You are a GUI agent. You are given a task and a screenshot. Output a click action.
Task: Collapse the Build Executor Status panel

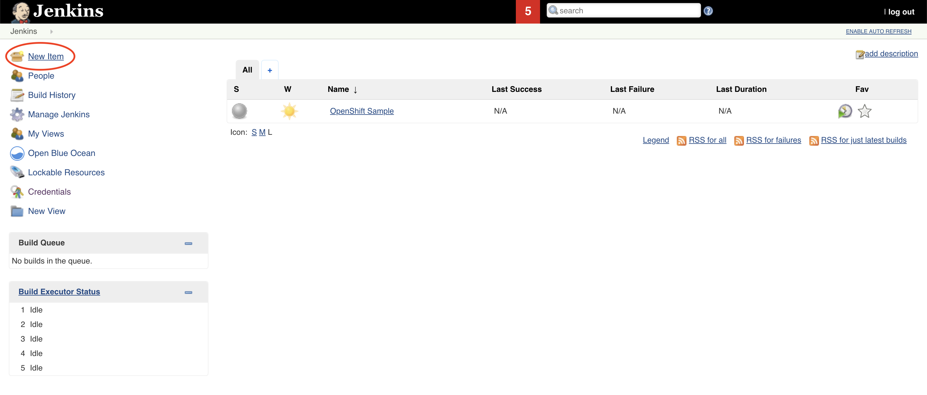[x=188, y=292]
